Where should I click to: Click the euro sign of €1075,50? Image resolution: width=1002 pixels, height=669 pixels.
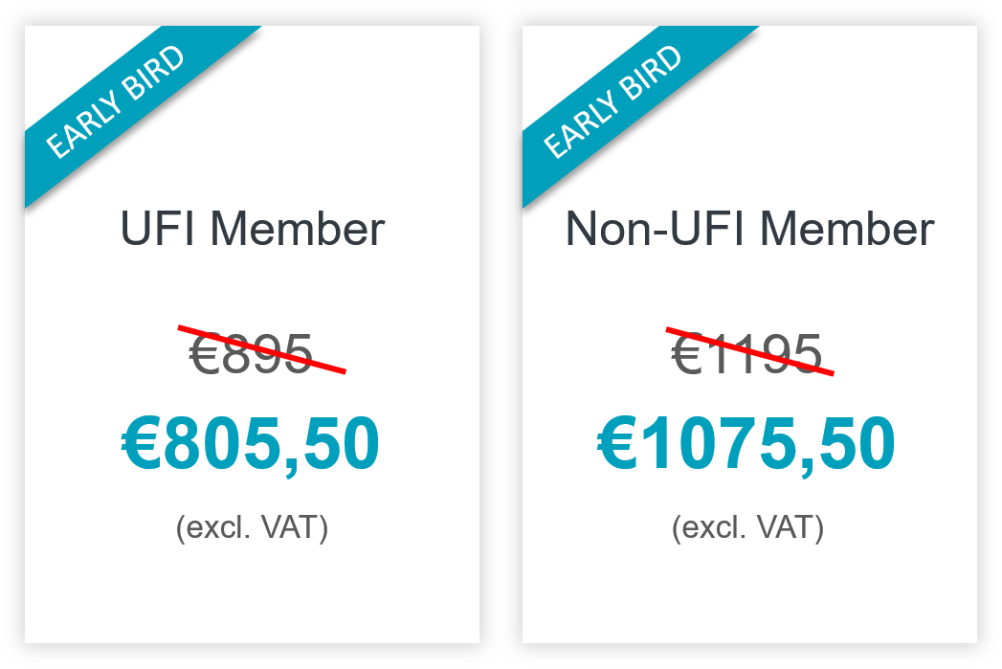coord(617,446)
